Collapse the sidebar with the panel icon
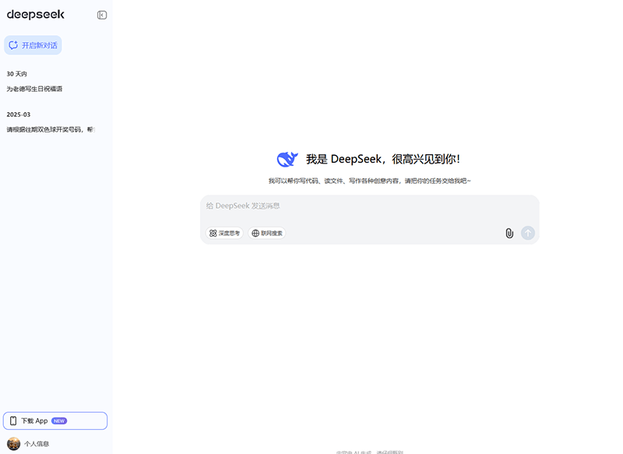Viewport: 623px width, 454px height. [102, 15]
